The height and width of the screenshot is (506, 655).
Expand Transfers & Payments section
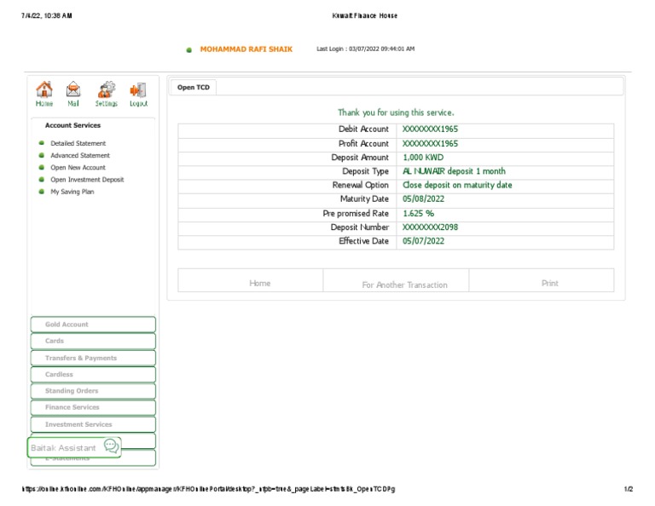(x=93, y=358)
